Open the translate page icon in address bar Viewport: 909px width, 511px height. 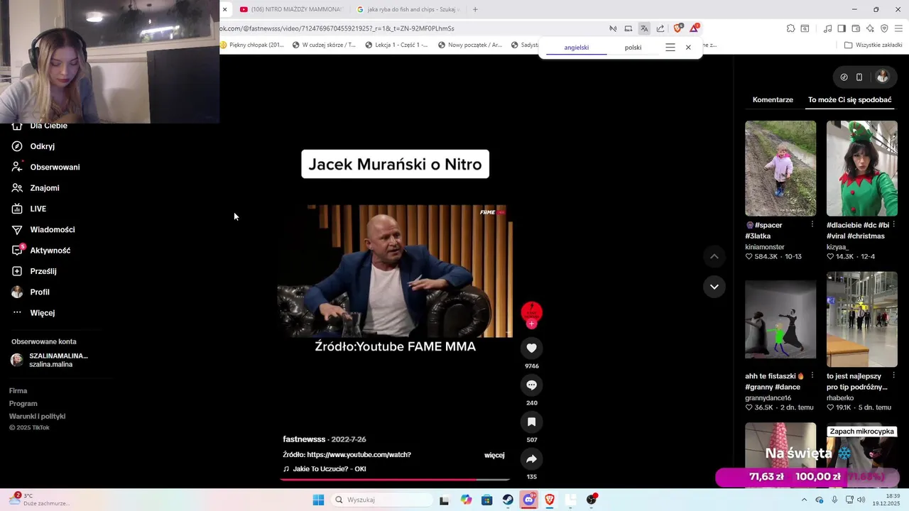644,28
